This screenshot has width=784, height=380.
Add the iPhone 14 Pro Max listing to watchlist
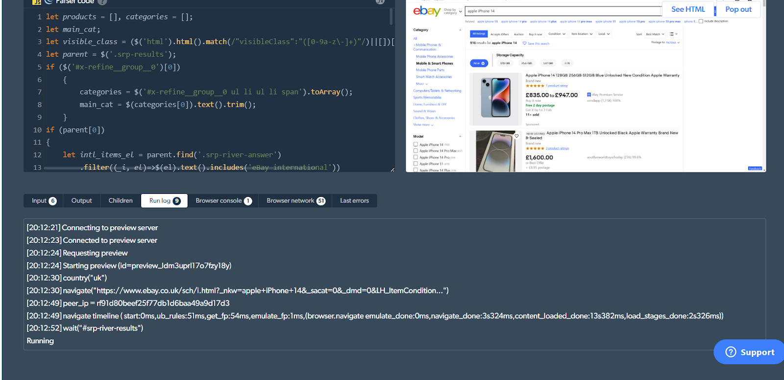(x=516, y=136)
